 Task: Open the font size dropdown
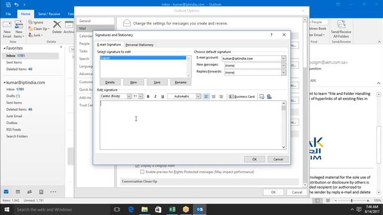click(141, 97)
